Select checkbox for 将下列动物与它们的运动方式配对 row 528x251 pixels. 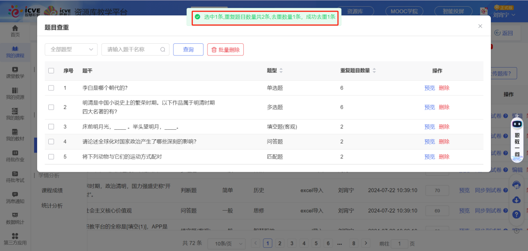click(51, 157)
